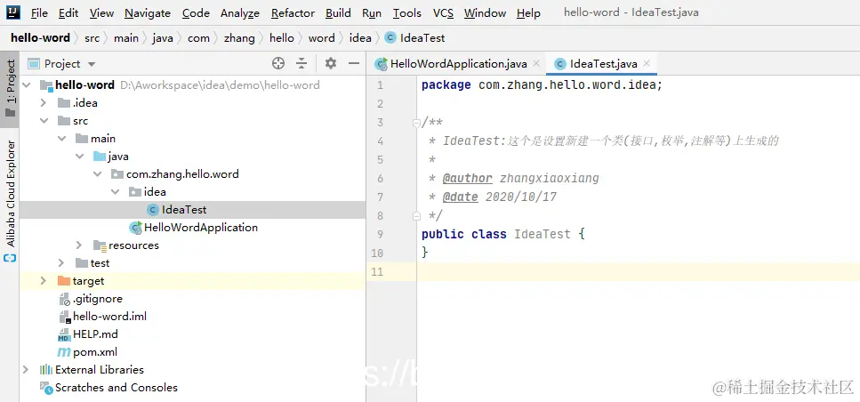Collapse the com.zhang.hello.word package

[98, 174]
